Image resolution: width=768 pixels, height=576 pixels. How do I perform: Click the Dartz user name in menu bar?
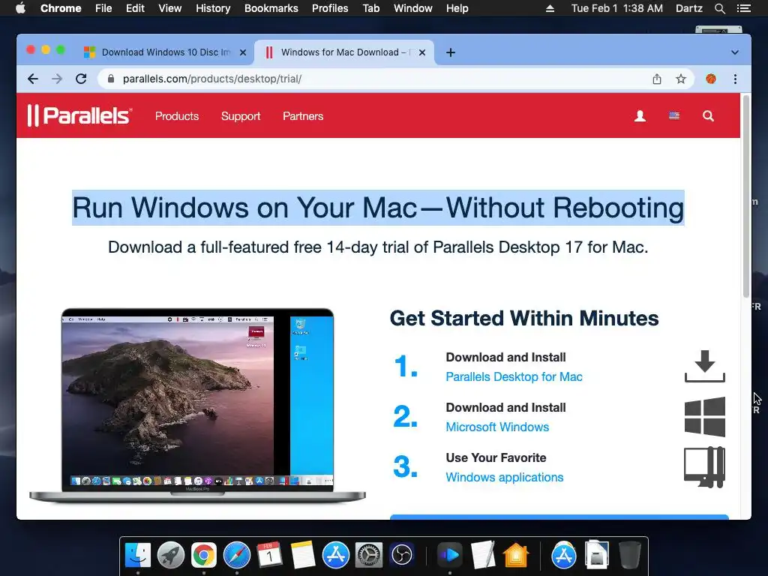(x=689, y=8)
